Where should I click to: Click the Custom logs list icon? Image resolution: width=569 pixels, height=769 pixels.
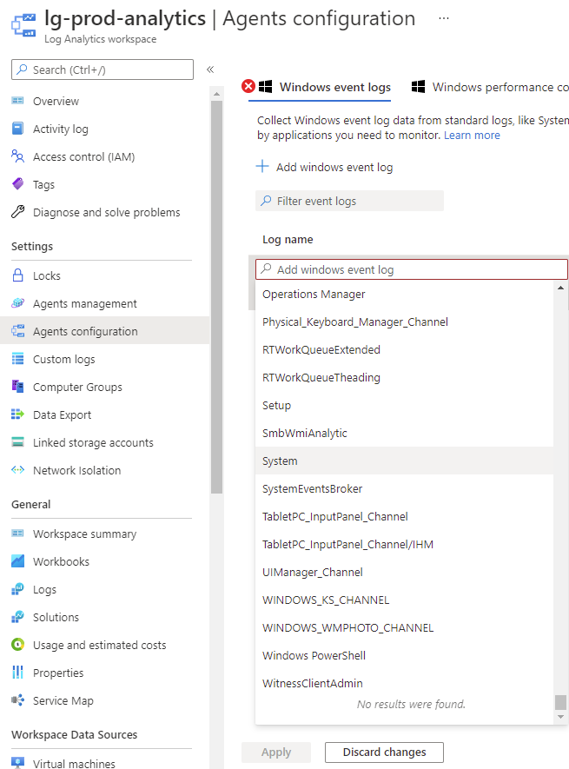[x=17, y=359]
